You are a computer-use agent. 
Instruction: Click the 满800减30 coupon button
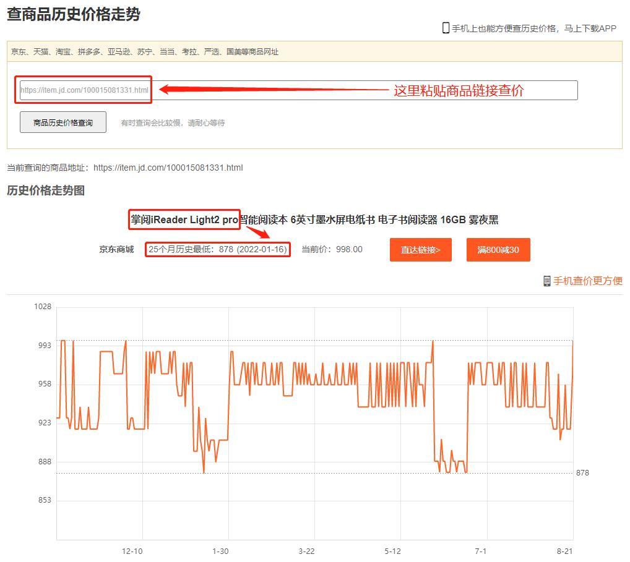498,250
